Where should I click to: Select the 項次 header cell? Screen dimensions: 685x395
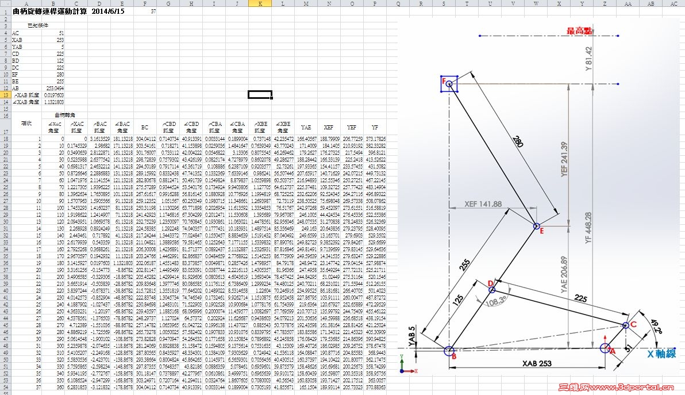coord(26,124)
